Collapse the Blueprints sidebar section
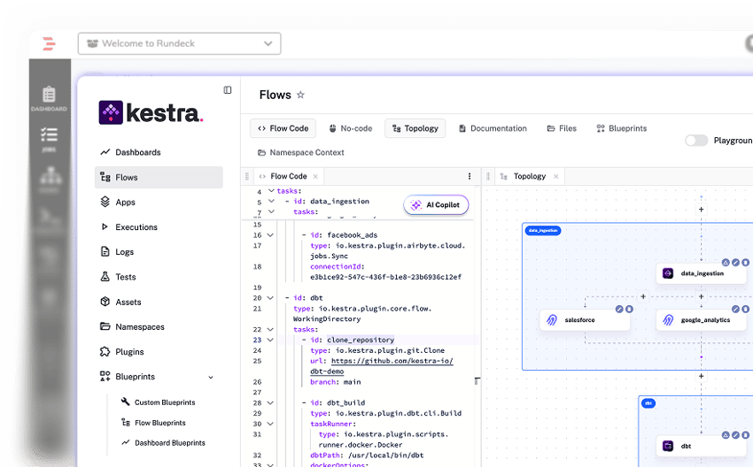The image size is (753, 467). (211, 377)
